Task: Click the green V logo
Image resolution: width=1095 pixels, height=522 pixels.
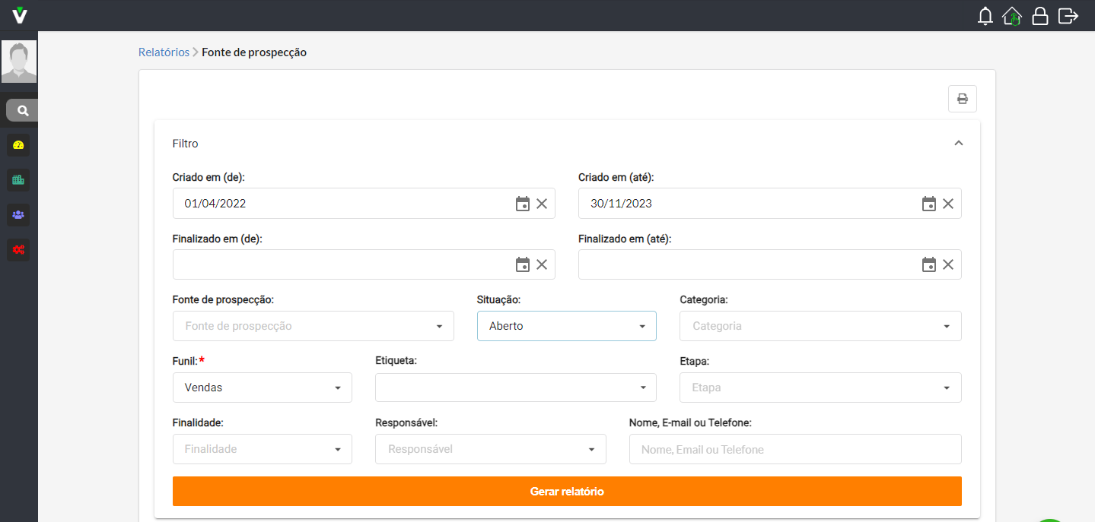Action: pyautogui.click(x=21, y=14)
